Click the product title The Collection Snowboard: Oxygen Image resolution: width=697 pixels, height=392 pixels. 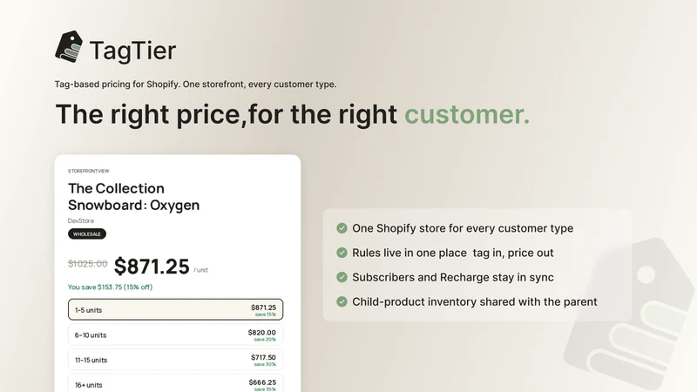[x=134, y=197]
